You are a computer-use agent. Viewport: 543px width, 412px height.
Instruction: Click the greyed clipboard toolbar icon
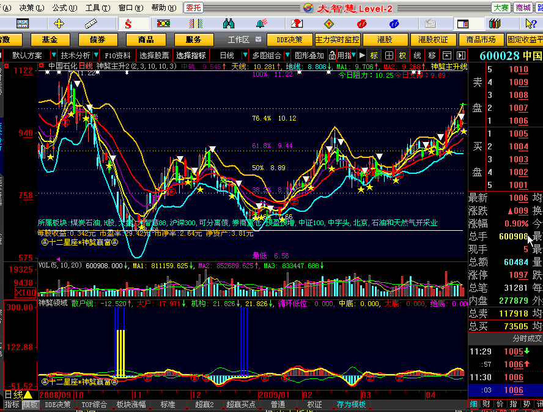click(430, 24)
